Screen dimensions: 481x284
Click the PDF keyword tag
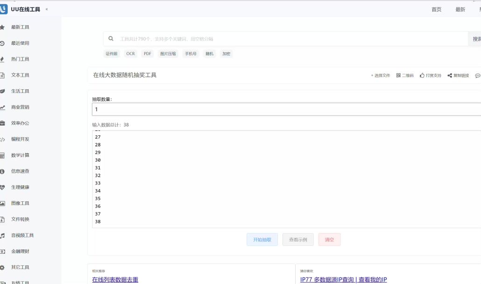pos(148,54)
